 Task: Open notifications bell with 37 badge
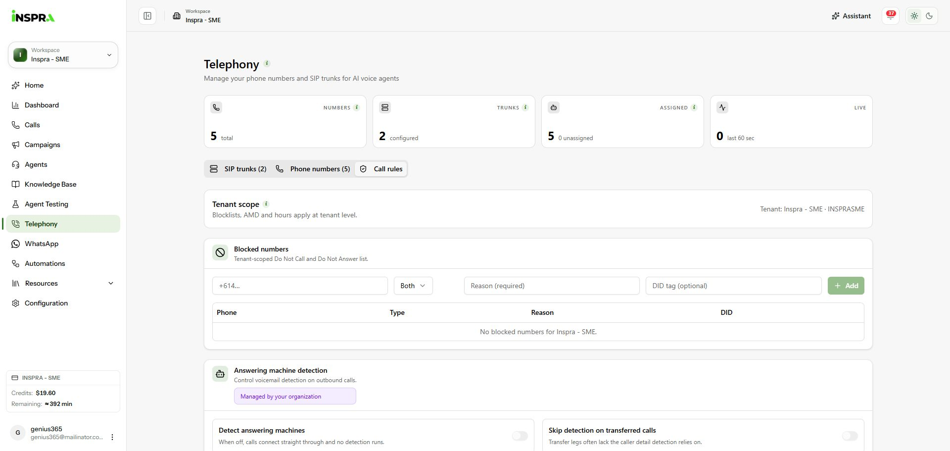coord(891,16)
